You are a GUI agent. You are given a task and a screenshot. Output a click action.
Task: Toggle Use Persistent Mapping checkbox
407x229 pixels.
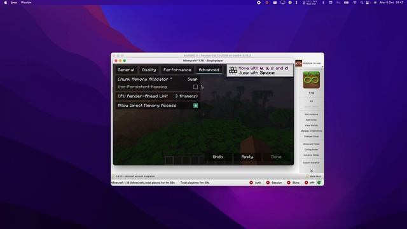tap(195, 87)
